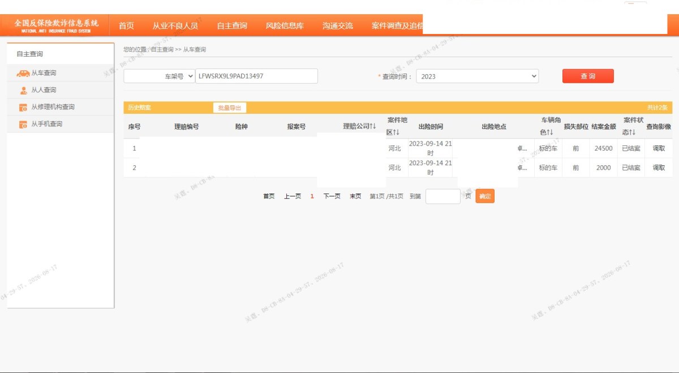Click the 出险地点 column header
The width and height of the screenshot is (679, 373).
[494, 127]
